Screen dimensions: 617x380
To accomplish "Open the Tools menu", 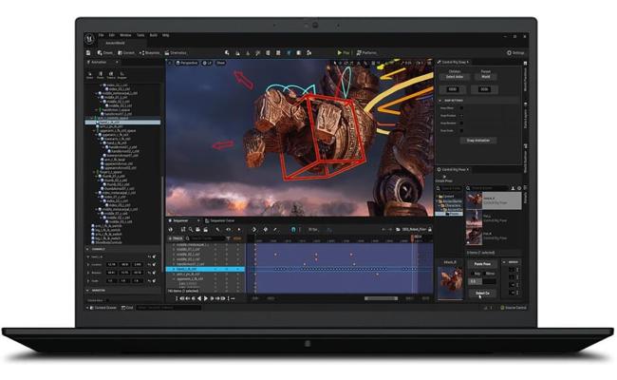I will pos(140,35).
